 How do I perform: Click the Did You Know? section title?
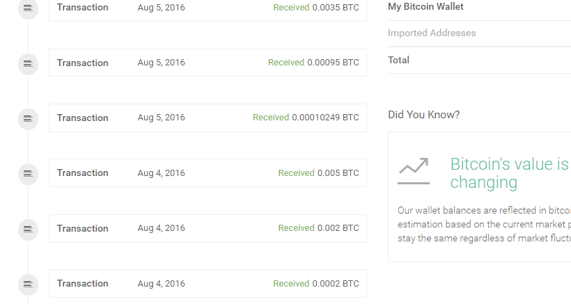(423, 115)
